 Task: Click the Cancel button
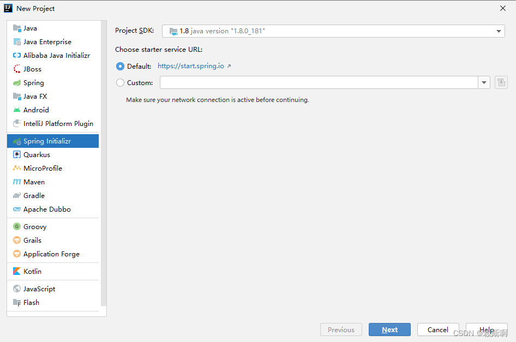[438, 329]
